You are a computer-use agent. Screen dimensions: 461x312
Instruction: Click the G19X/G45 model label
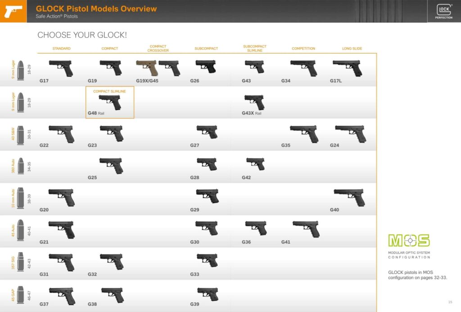pyautogui.click(x=147, y=81)
